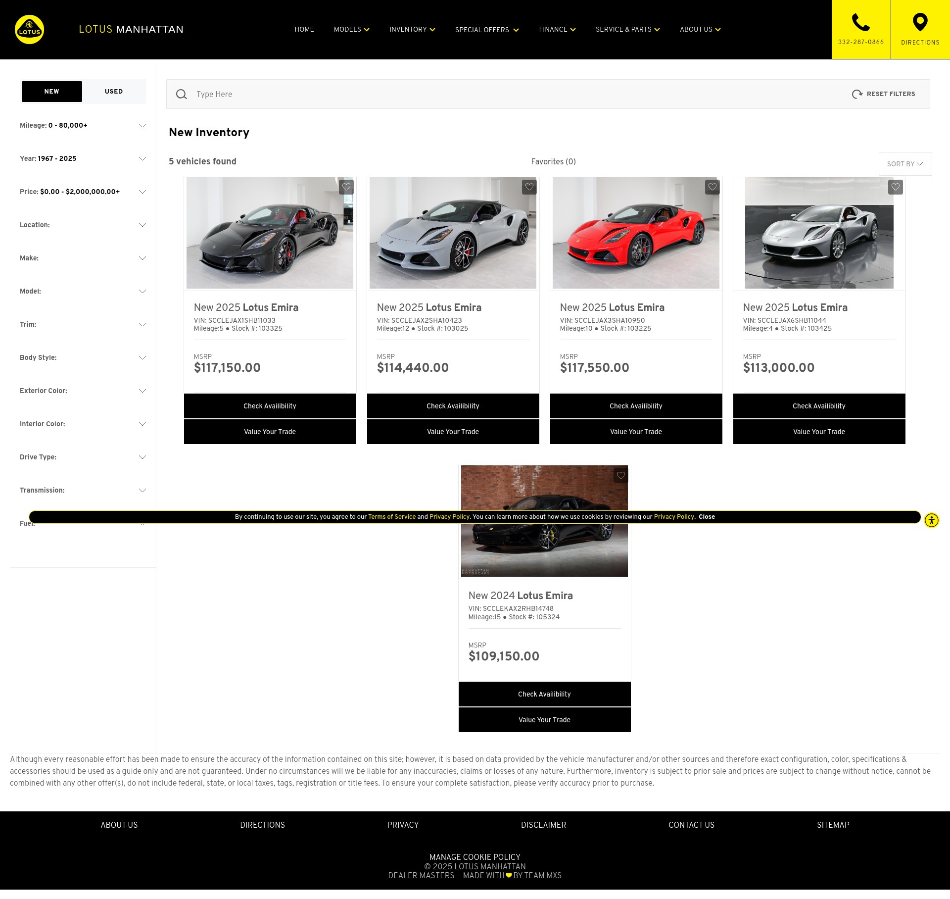This screenshot has height=899, width=950.
Task: Click the Lotus logo in header
Action: click(29, 29)
